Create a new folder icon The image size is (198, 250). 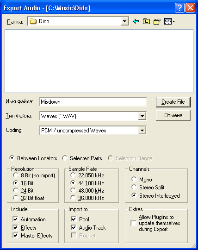tap(157, 21)
